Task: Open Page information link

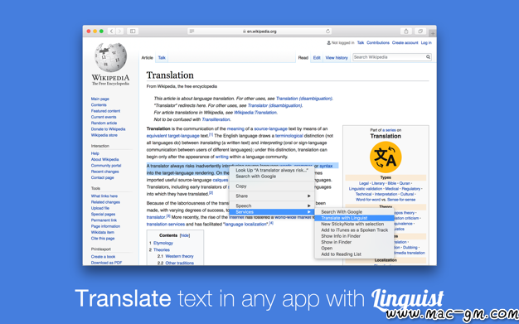Action: coord(105,226)
